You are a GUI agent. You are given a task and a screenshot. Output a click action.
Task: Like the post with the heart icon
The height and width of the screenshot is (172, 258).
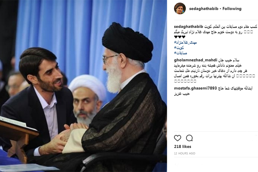pyautogui.click(x=177, y=138)
